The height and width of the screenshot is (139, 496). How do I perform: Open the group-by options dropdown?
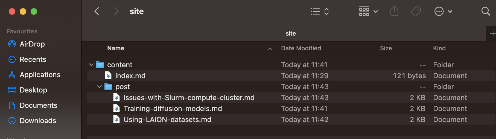[x=368, y=11]
